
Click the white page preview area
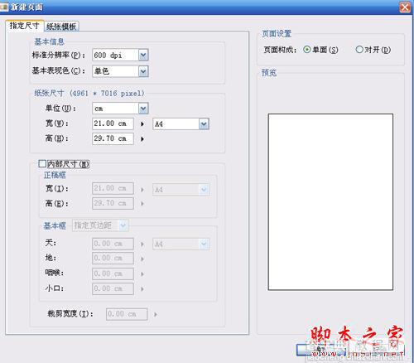coord(330,202)
